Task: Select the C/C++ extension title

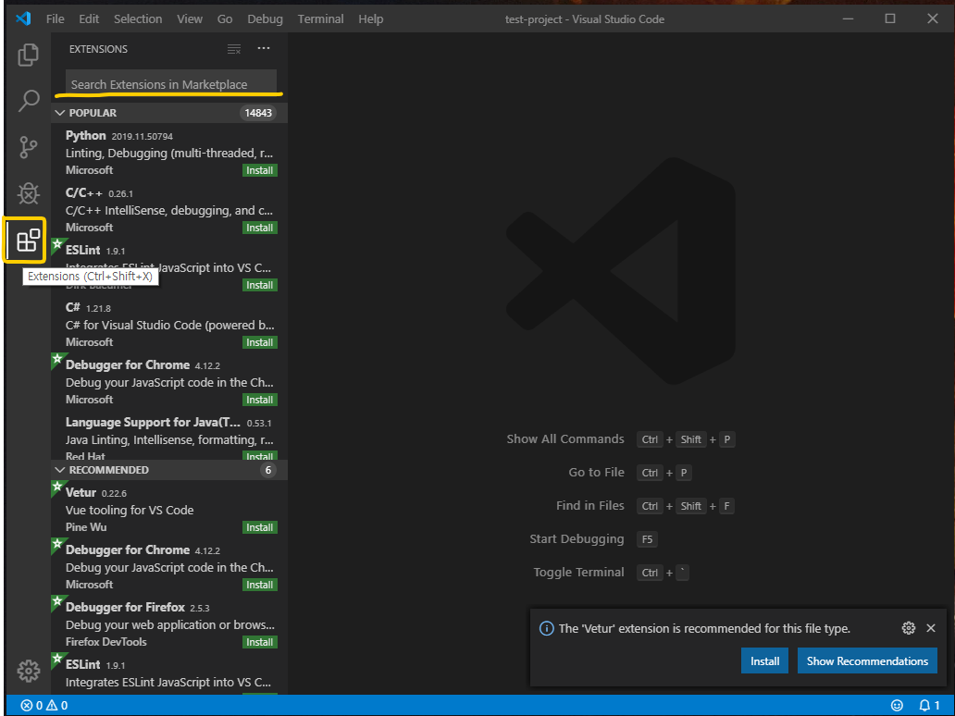Action: tap(84, 192)
